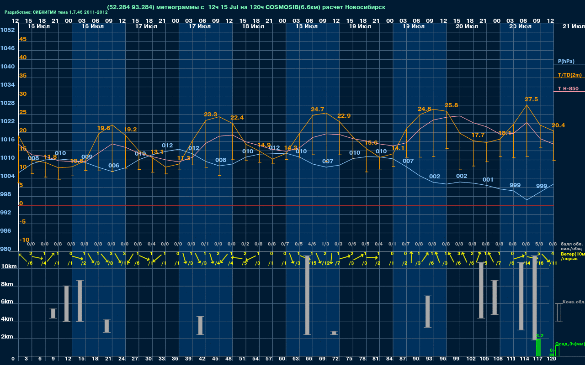Click the hollow convective cloud legend bar
Screen dimensions: 585x365
(x=558, y=313)
